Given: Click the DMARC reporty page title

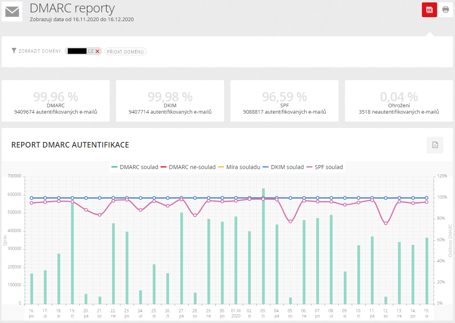Looking at the screenshot, I should pos(72,8).
